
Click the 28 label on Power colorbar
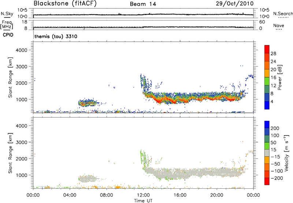[273, 53]
